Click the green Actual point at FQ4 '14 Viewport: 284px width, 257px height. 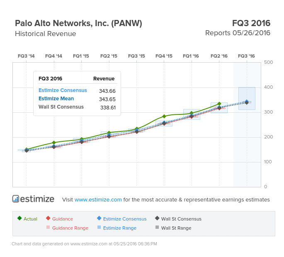coord(54,143)
